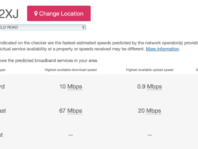Open the More information link

point(162,49)
